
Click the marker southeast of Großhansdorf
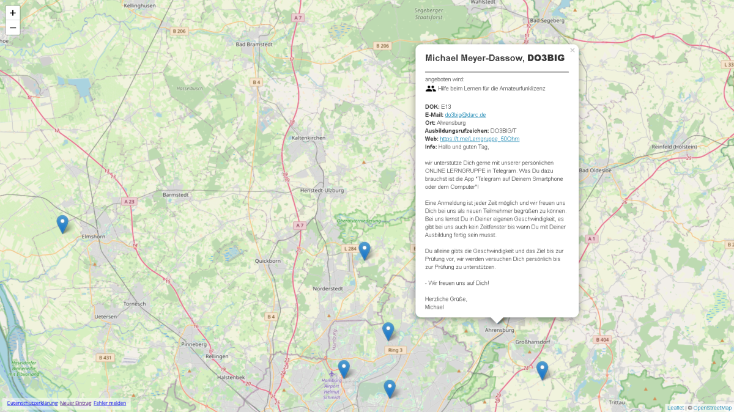click(542, 370)
